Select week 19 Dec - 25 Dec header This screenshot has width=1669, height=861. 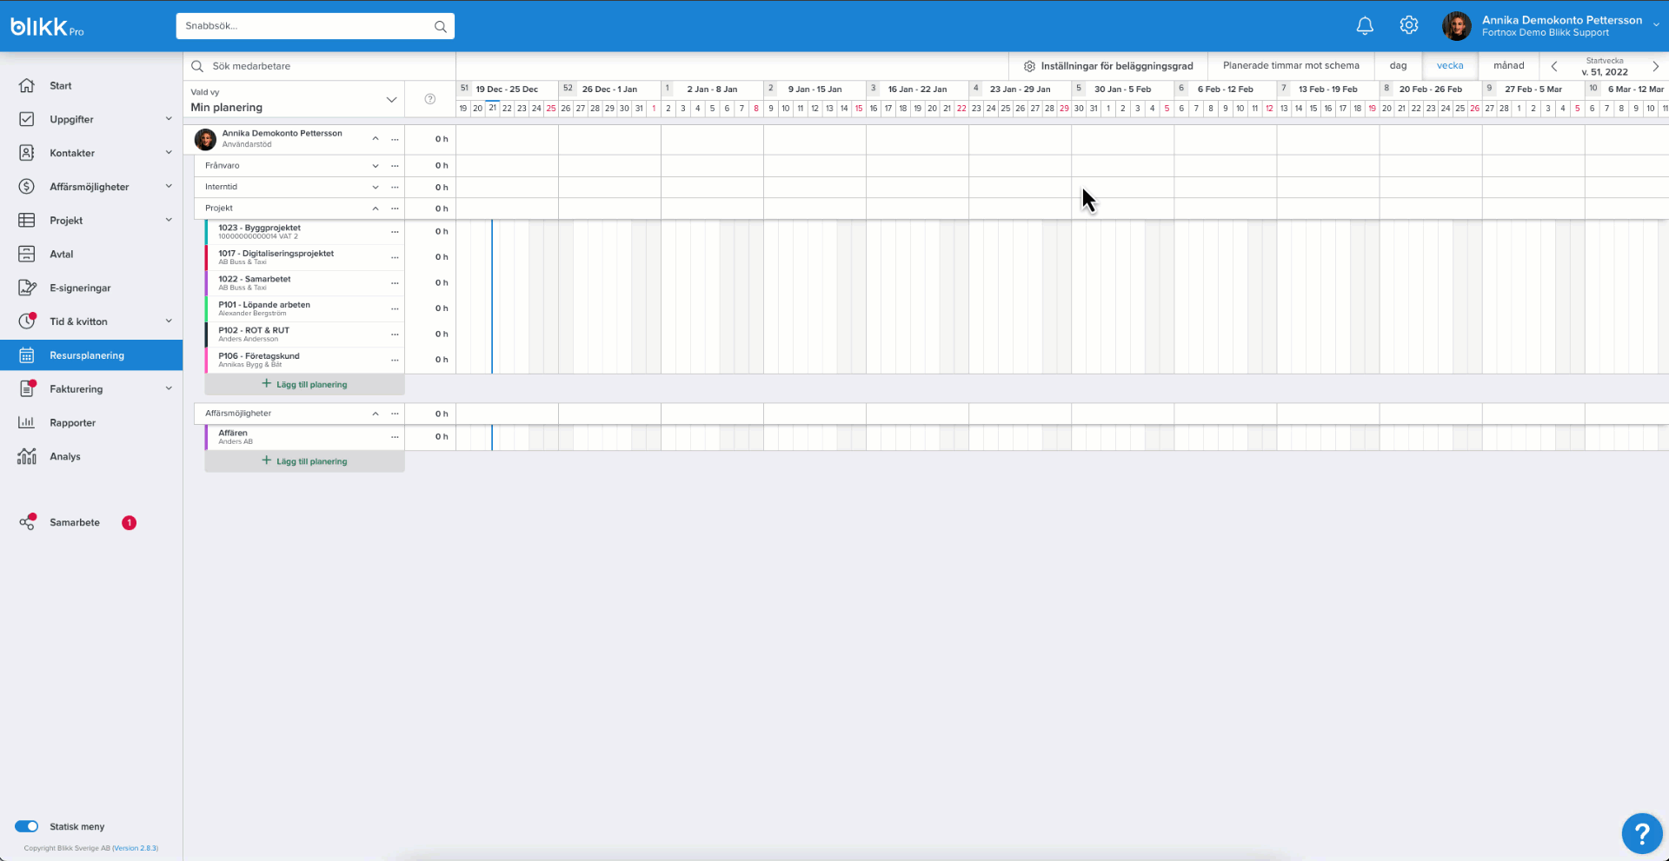(507, 89)
